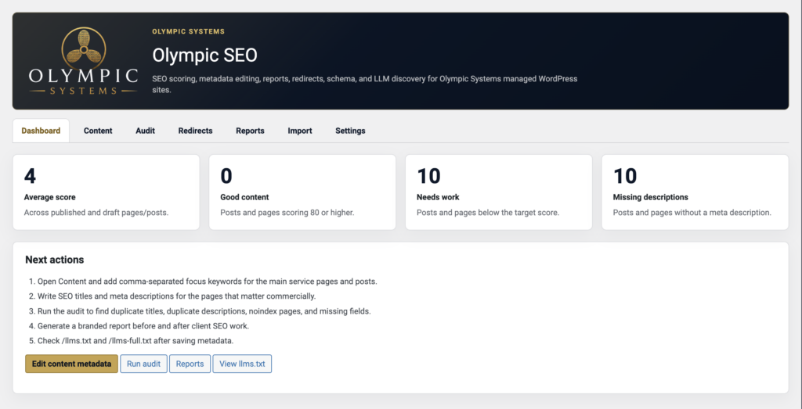Click the Missing descriptions card label

[x=651, y=197]
